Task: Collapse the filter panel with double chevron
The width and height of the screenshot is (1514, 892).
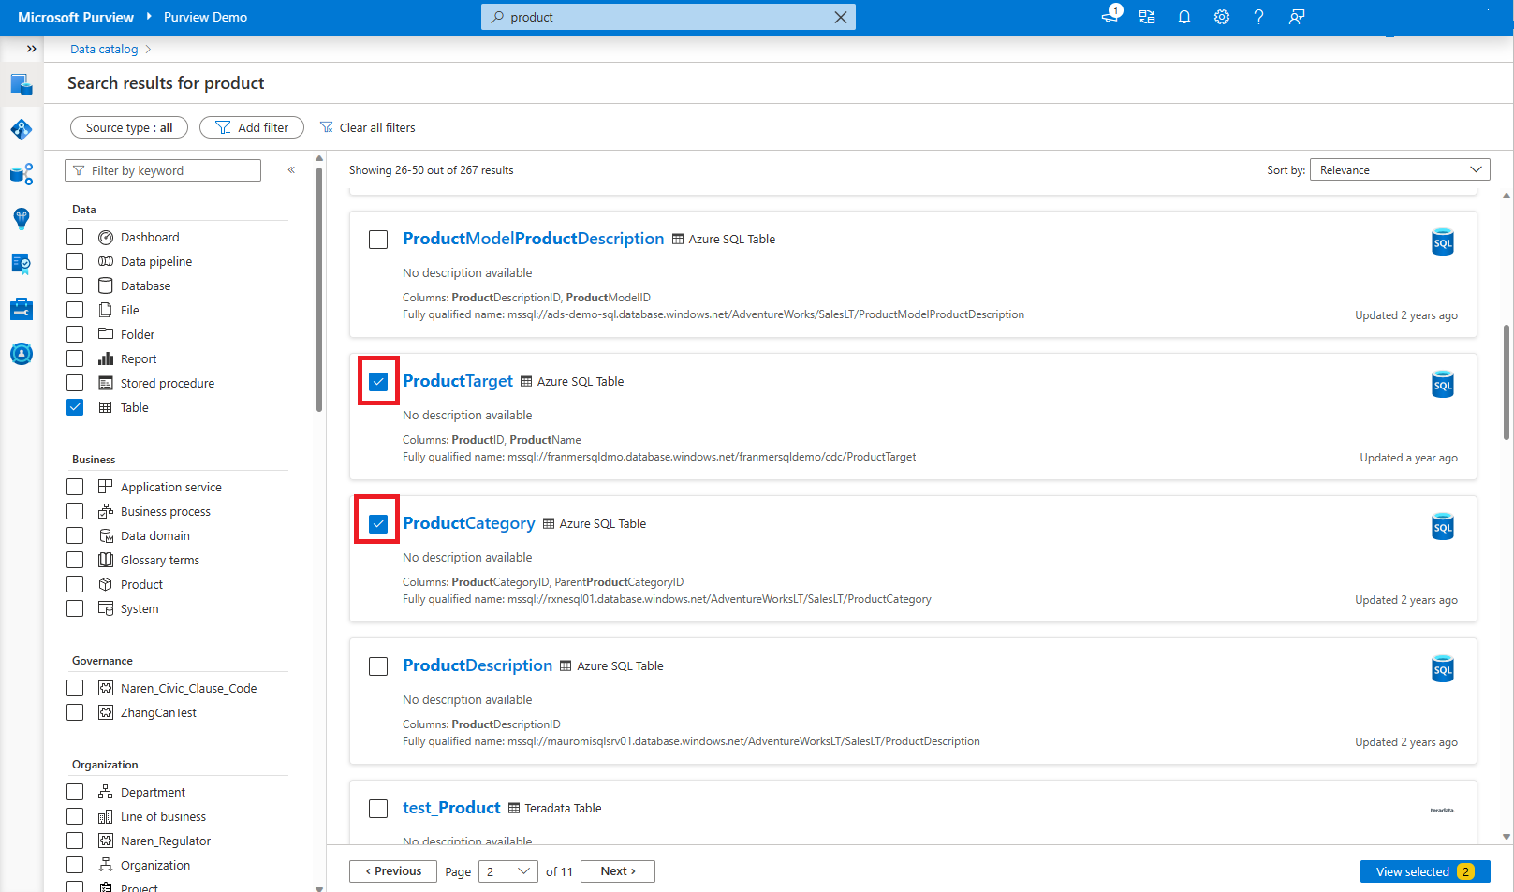Action: (291, 169)
